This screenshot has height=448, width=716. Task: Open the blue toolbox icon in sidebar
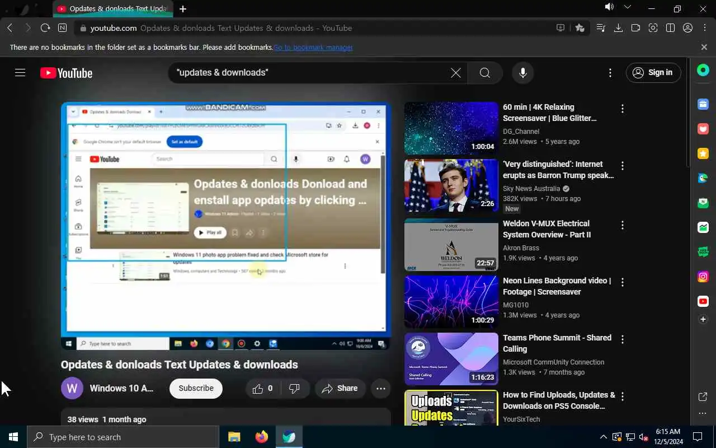pos(703,104)
